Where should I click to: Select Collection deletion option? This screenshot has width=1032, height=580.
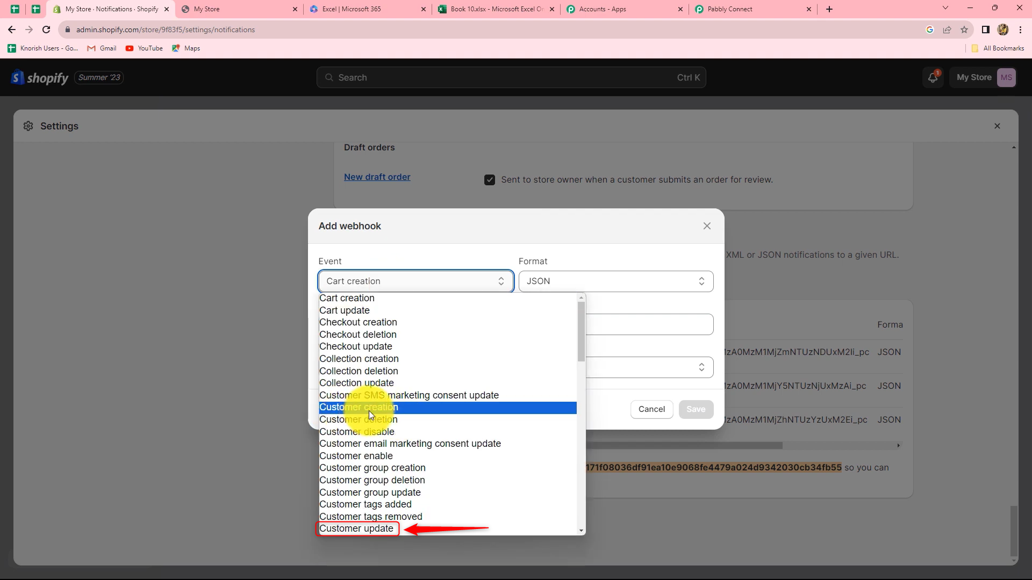click(448, 371)
